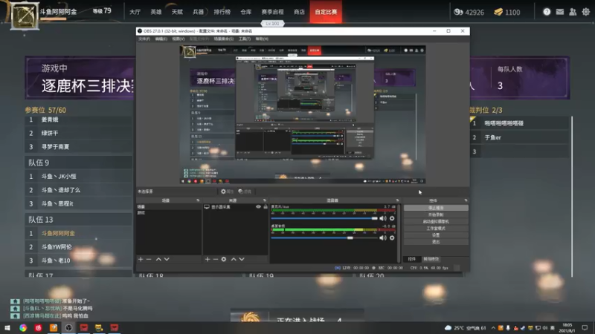This screenshot has width=595, height=334.
Task: Move source down with arrow icon
Action: 242,259
